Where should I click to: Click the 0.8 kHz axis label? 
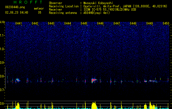pyautogui.click(x=2, y=76)
